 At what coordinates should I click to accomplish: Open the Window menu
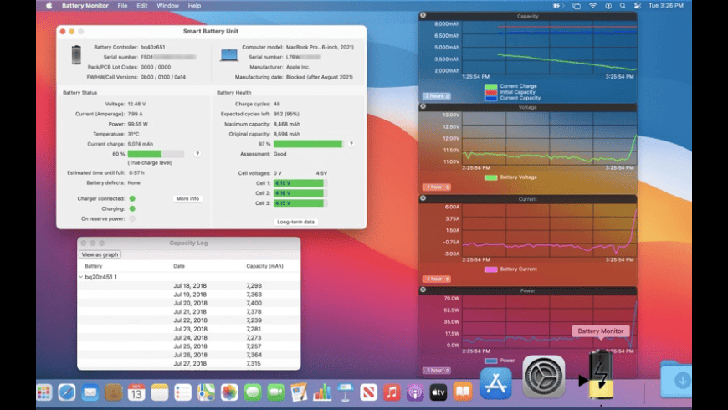tap(167, 6)
